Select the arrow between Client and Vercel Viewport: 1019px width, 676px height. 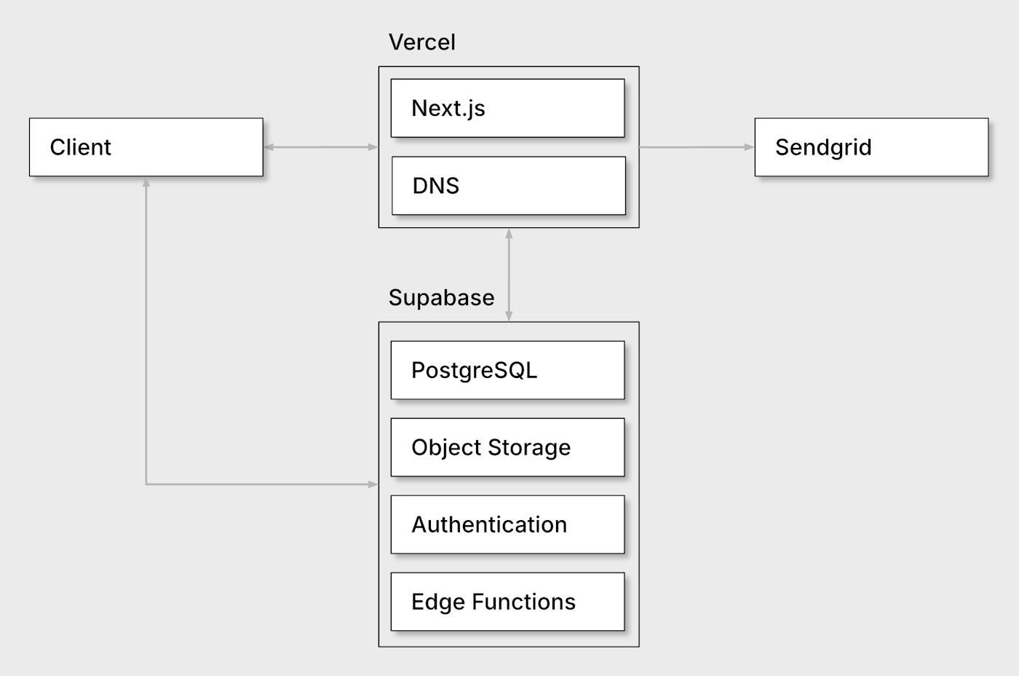(x=320, y=147)
